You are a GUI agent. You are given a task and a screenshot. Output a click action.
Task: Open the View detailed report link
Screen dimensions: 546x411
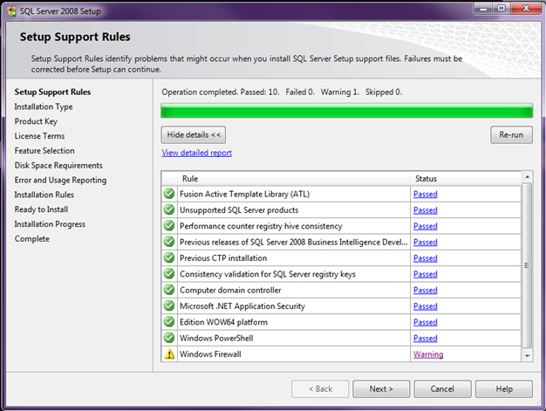tap(197, 153)
